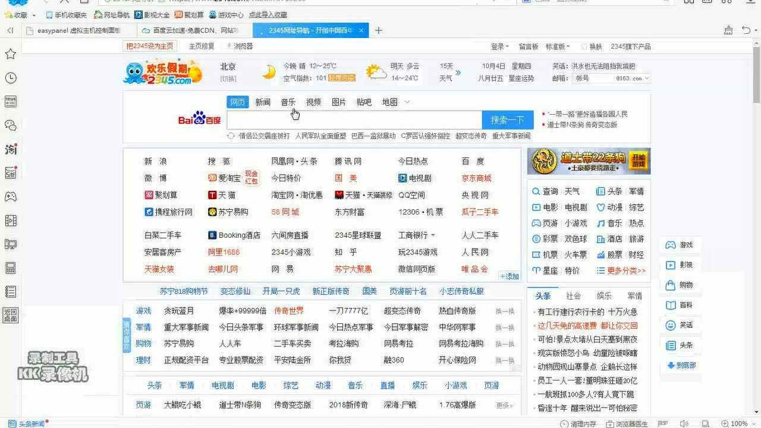The height and width of the screenshot is (428, 761).
Task: Click 头条新闻 in status bar
Action: tap(27, 424)
